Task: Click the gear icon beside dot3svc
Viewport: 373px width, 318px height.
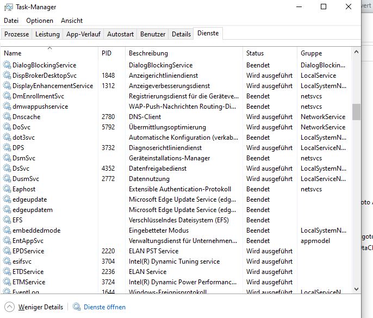Action: point(7,137)
